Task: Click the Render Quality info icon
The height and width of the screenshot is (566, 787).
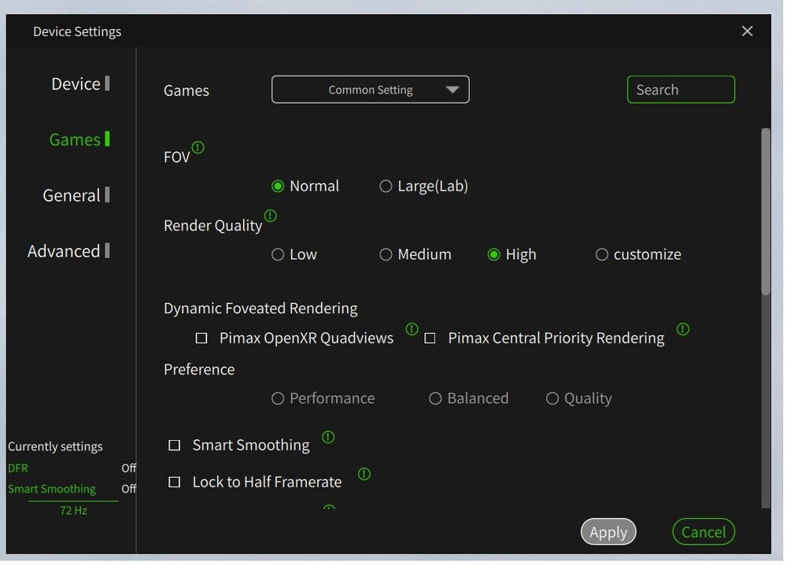Action: tap(271, 216)
